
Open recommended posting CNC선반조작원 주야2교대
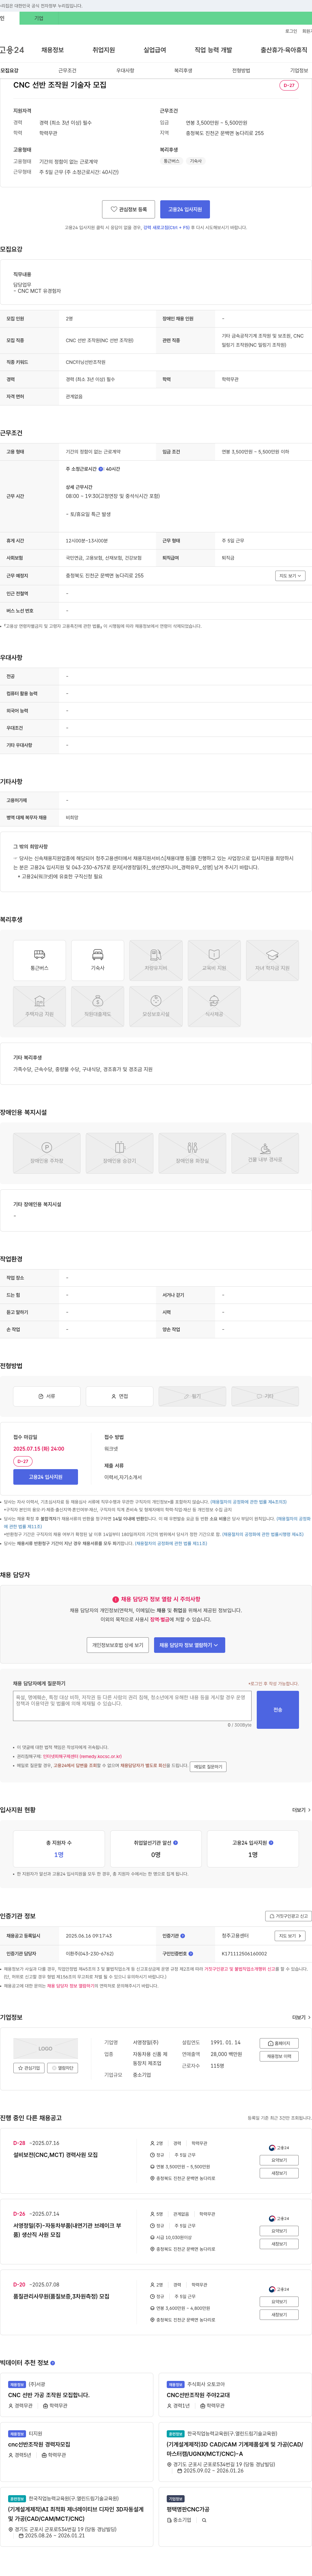click(198, 2395)
